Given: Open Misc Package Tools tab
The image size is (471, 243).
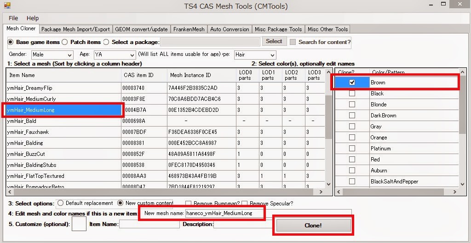Looking at the screenshot, I should pyautogui.click(x=278, y=29).
